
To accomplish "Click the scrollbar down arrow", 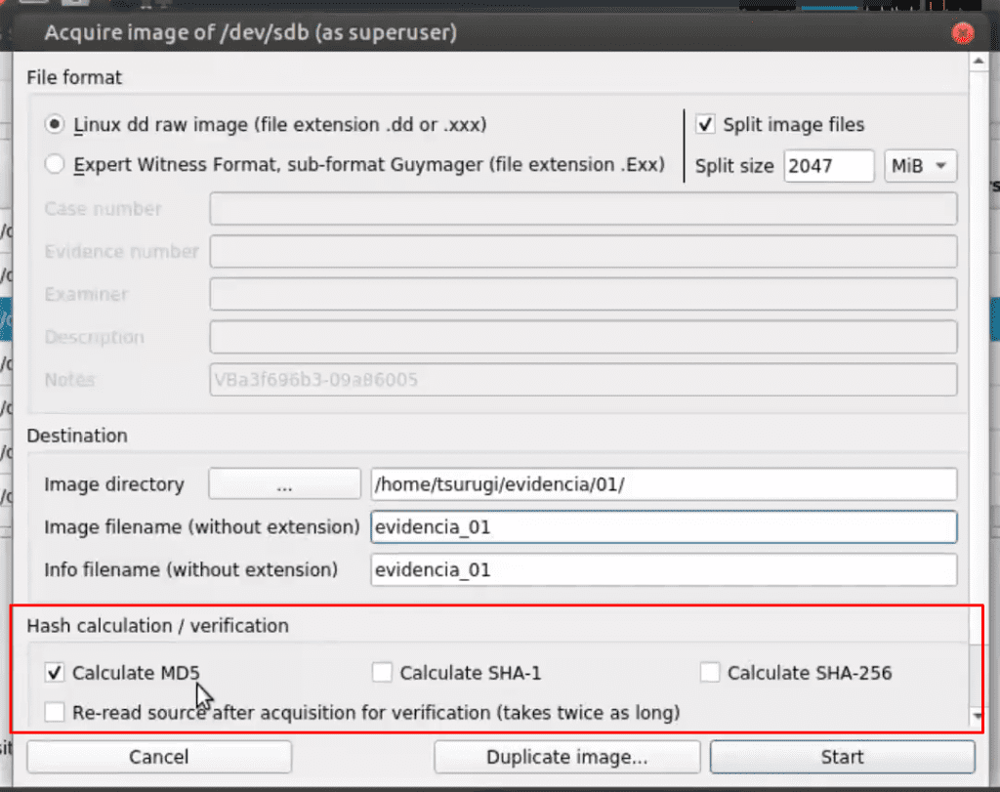I will coord(979,716).
